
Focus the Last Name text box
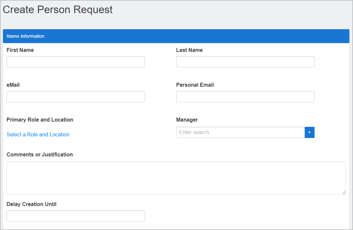point(245,62)
